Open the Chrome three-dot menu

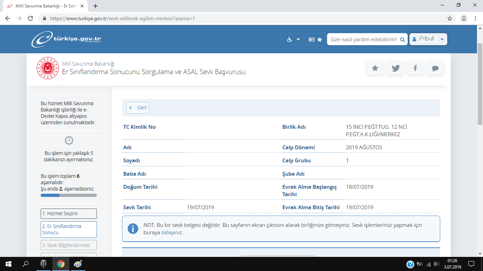(x=475, y=18)
